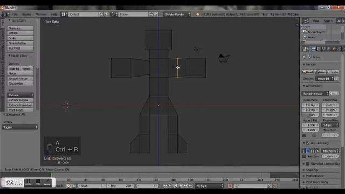The width and height of the screenshot is (345, 194).
Task: Jump to the last frame
Action: [190, 186]
